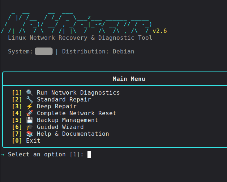Click the wrench Standard Repair icon
Viewport: 227px width, 182px height.
[x=30, y=100]
